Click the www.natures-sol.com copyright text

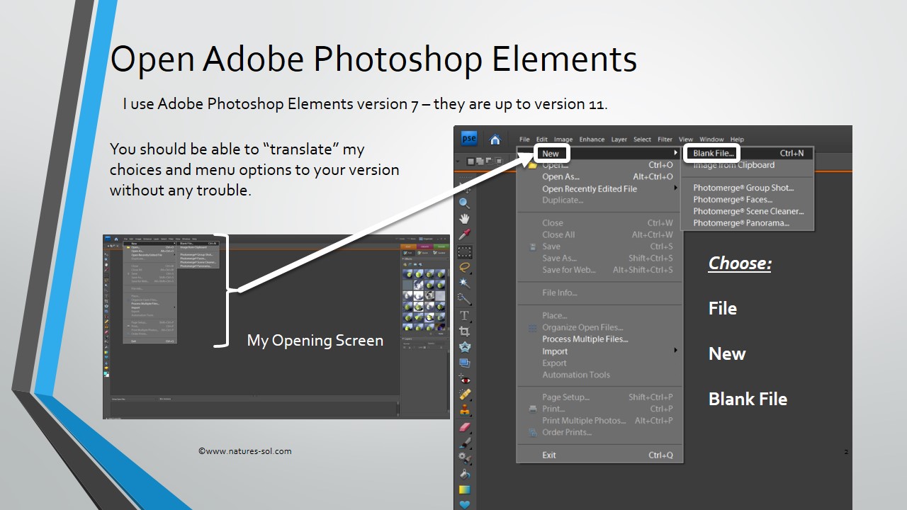tap(244, 451)
